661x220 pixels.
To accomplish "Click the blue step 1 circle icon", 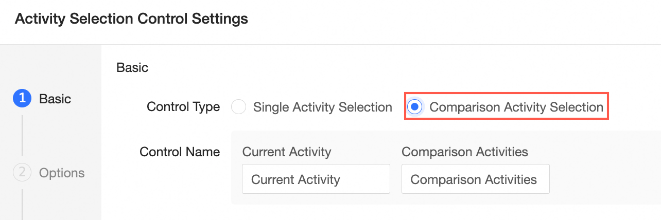I will coord(22,99).
